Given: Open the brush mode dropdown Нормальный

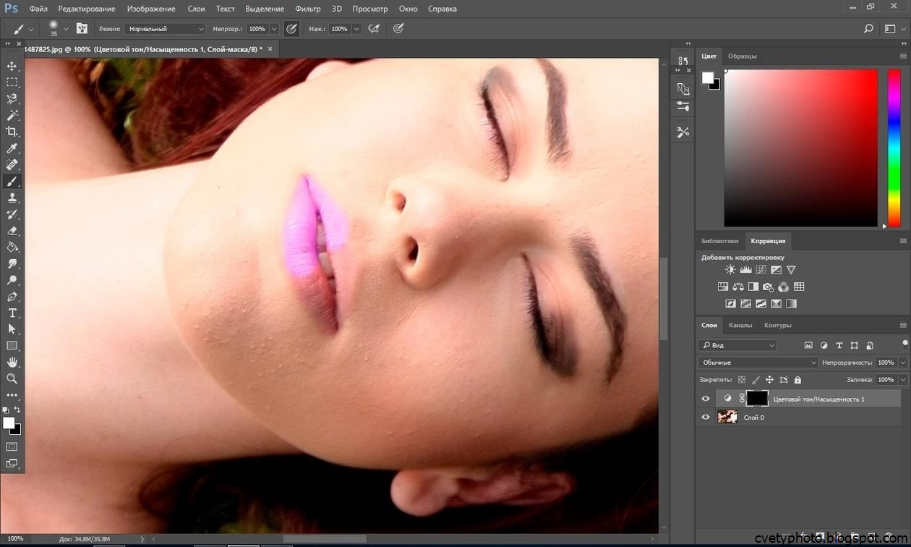Looking at the screenshot, I should 165,29.
